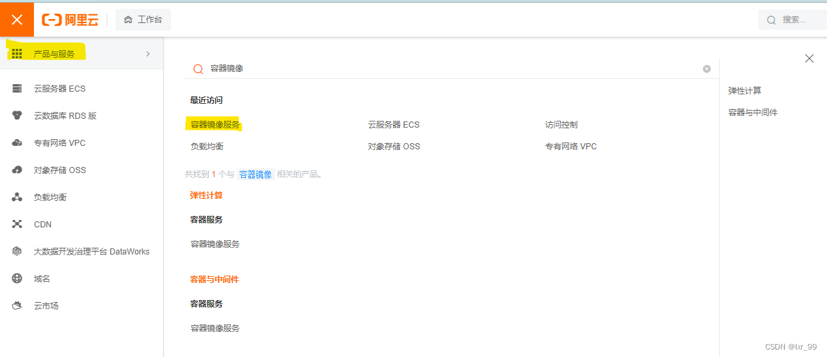Click the 产品与服务 grid icon
Screen dimensions: 827x357
tap(17, 54)
